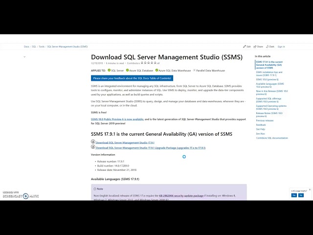The image size is (313, 235).
Task: Jump to Previous releases section
Action: click(x=265, y=120)
